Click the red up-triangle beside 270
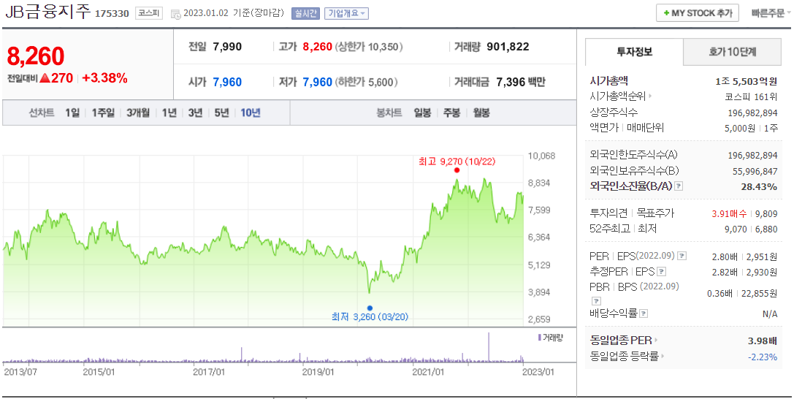 coord(44,78)
